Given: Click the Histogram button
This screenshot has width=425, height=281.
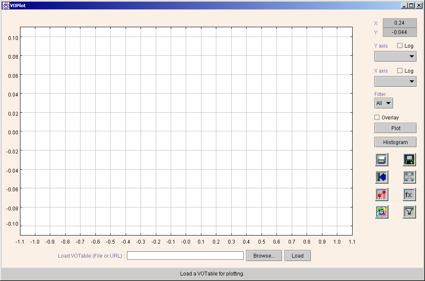Looking at the screenshot, I should pyautogui.click(x=395, y=142).
